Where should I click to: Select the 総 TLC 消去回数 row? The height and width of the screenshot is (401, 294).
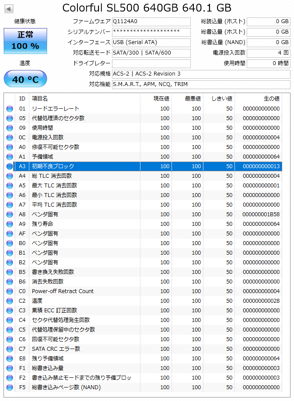143,176
